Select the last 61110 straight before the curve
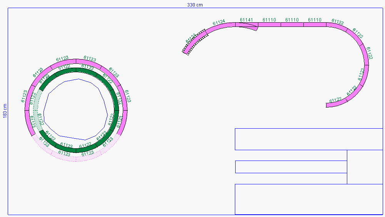 (x=315, y=25)
